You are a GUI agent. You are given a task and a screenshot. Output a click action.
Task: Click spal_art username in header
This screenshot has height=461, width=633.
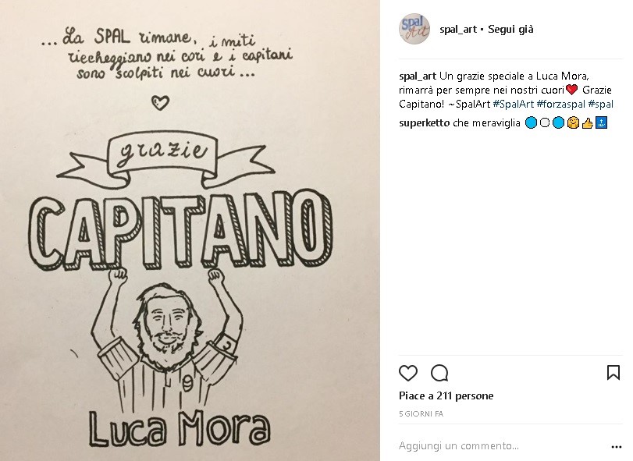pyautogui.click(x=458, y=29)
